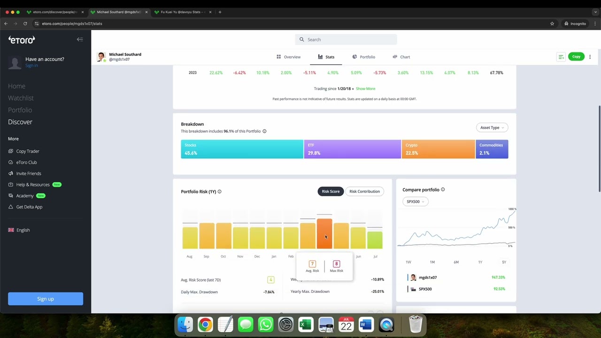
Task: Select the Risk Score toggle
Action: (331, 192)
